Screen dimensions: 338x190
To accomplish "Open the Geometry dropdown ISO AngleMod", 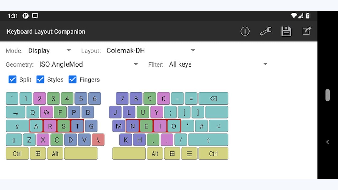I will tap(88, 64).
